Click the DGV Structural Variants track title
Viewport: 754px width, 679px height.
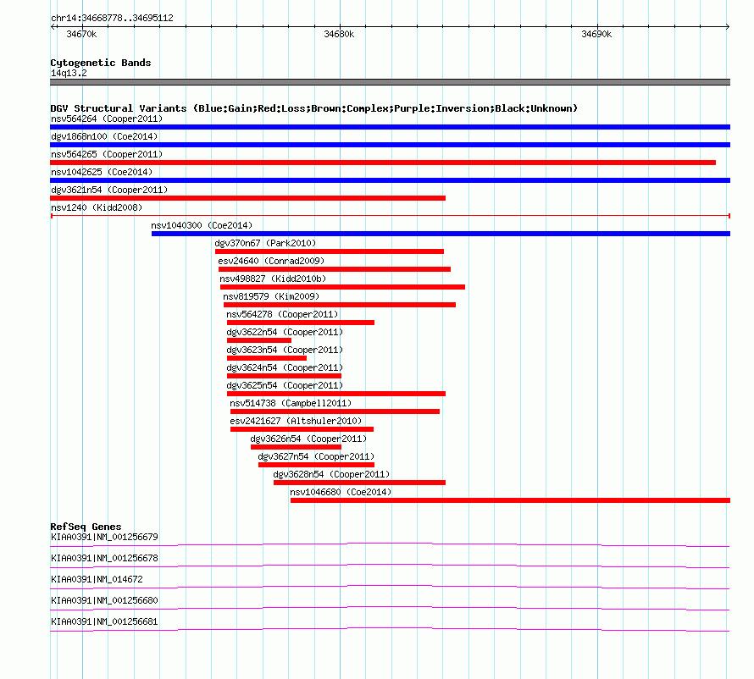[x=314, y=108]
